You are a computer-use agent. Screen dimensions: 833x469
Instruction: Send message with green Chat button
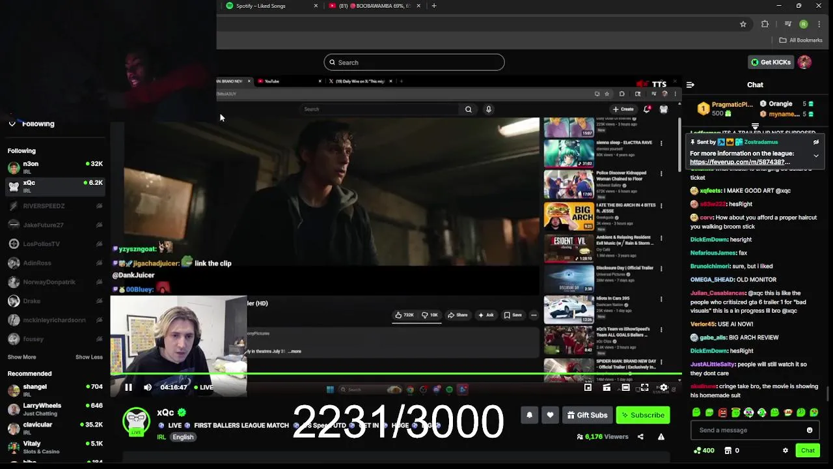pos(808,451)
